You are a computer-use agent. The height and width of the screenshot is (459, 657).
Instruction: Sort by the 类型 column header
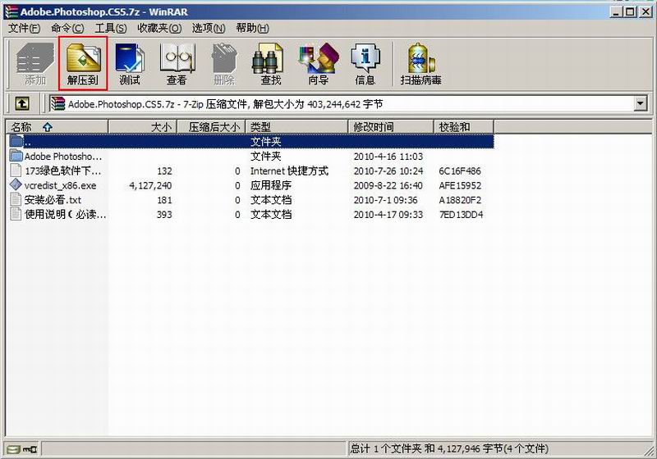(297, 127)
